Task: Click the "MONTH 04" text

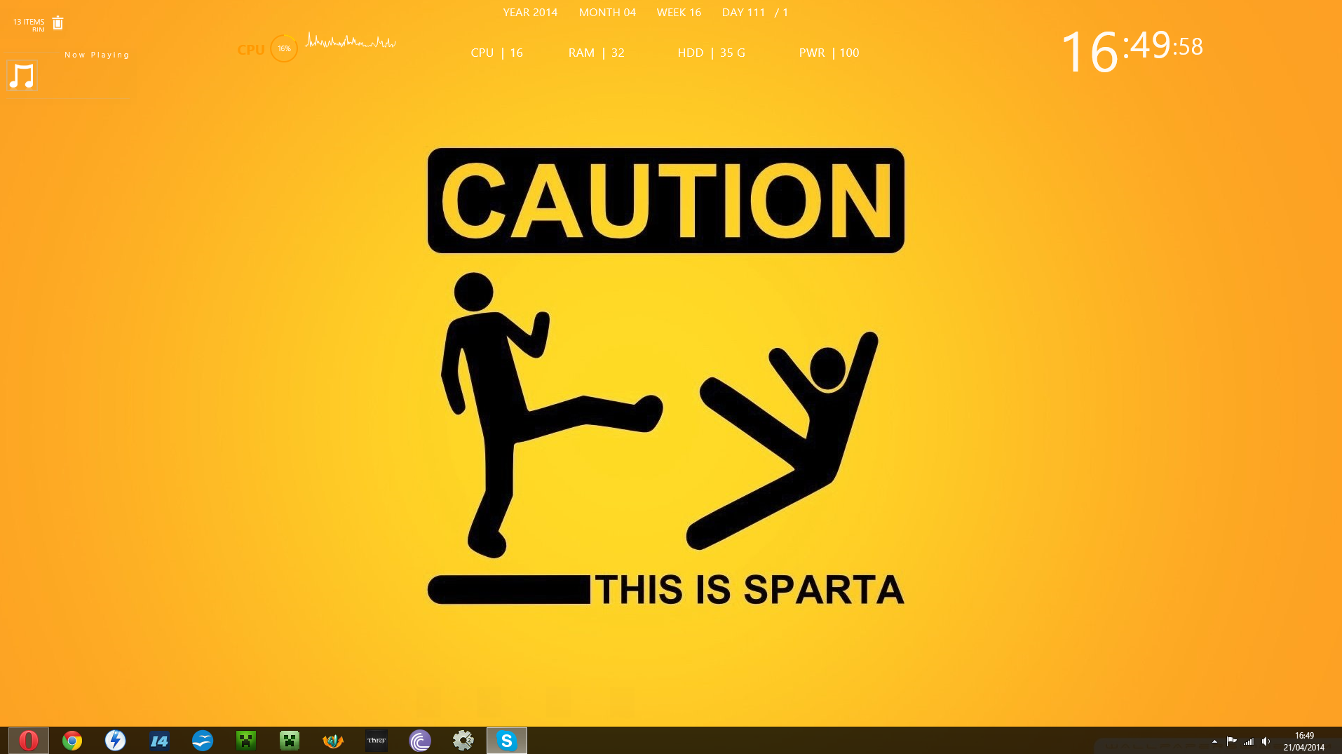Action: pyautogui.click(x=607, y=13)
